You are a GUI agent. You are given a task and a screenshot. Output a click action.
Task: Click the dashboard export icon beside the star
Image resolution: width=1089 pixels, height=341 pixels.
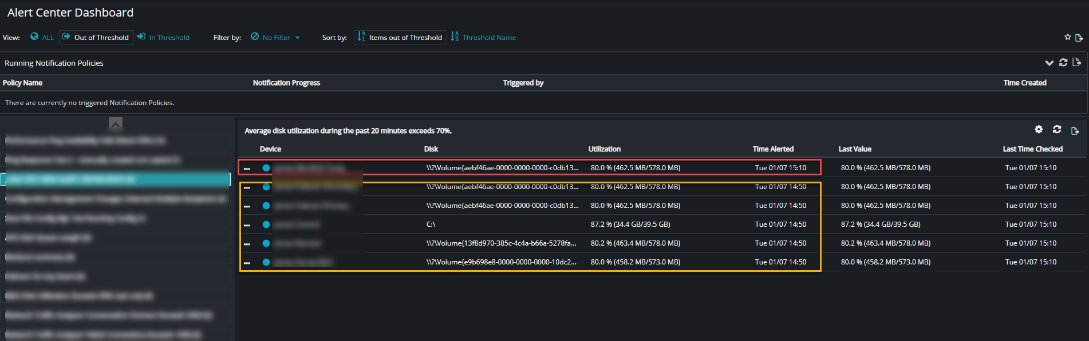click(x=1079, y=38)
